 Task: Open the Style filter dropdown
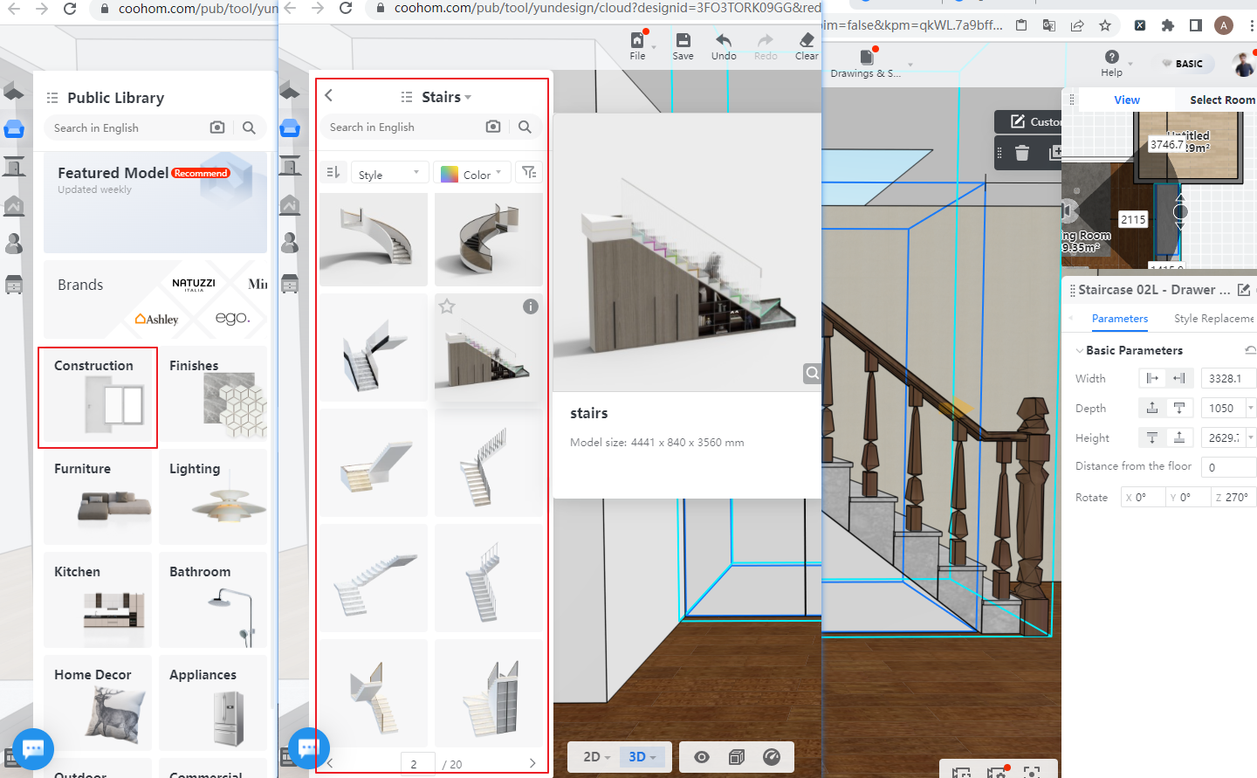[x=388, y=174]
